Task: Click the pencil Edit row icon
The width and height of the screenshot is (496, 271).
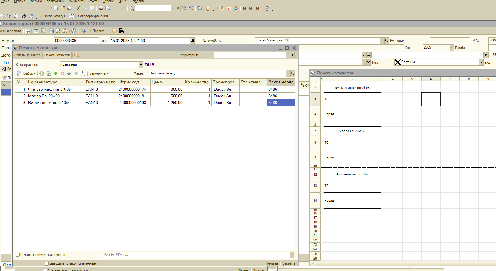Action: tap(55, 73)
